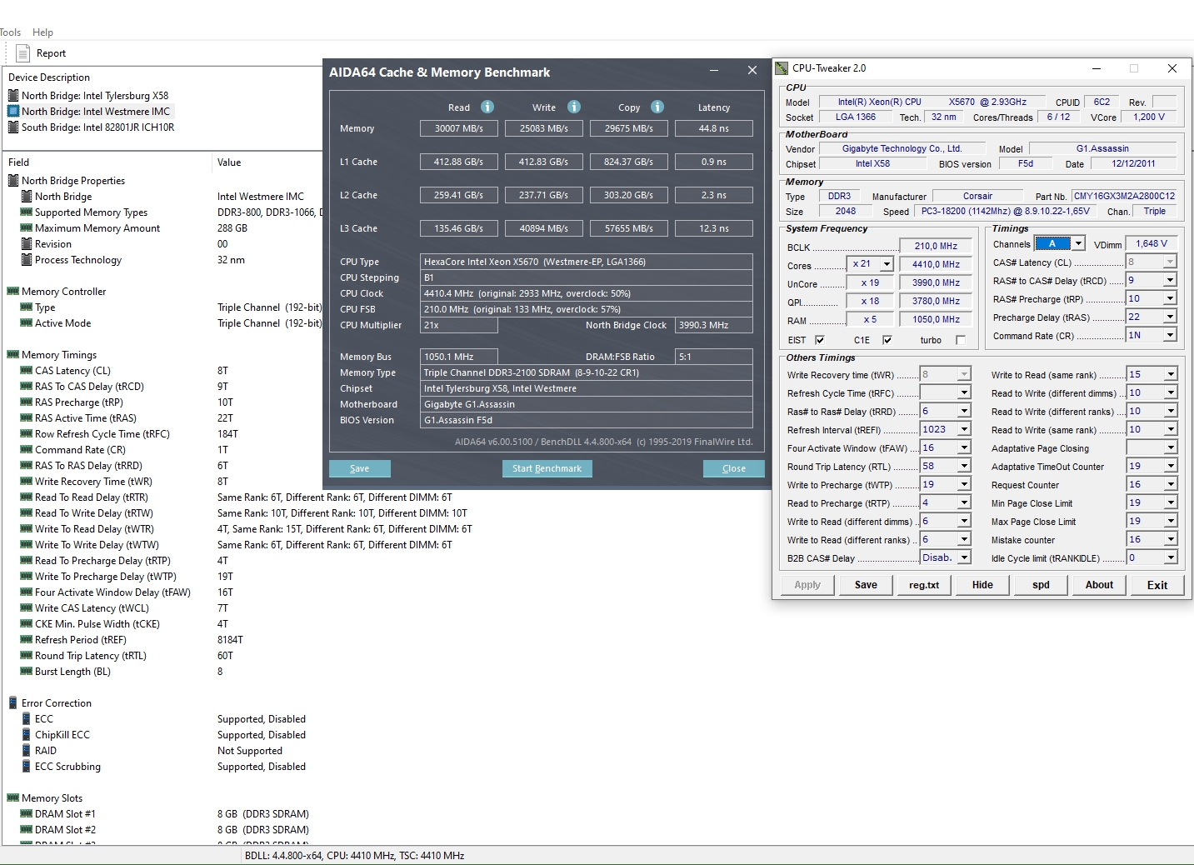This screenshot has height=865, width=1194.
Task: Open the Command Rate (CR) dropdown in CPU-Tweaker
Action: click(x=1170, y=335)
